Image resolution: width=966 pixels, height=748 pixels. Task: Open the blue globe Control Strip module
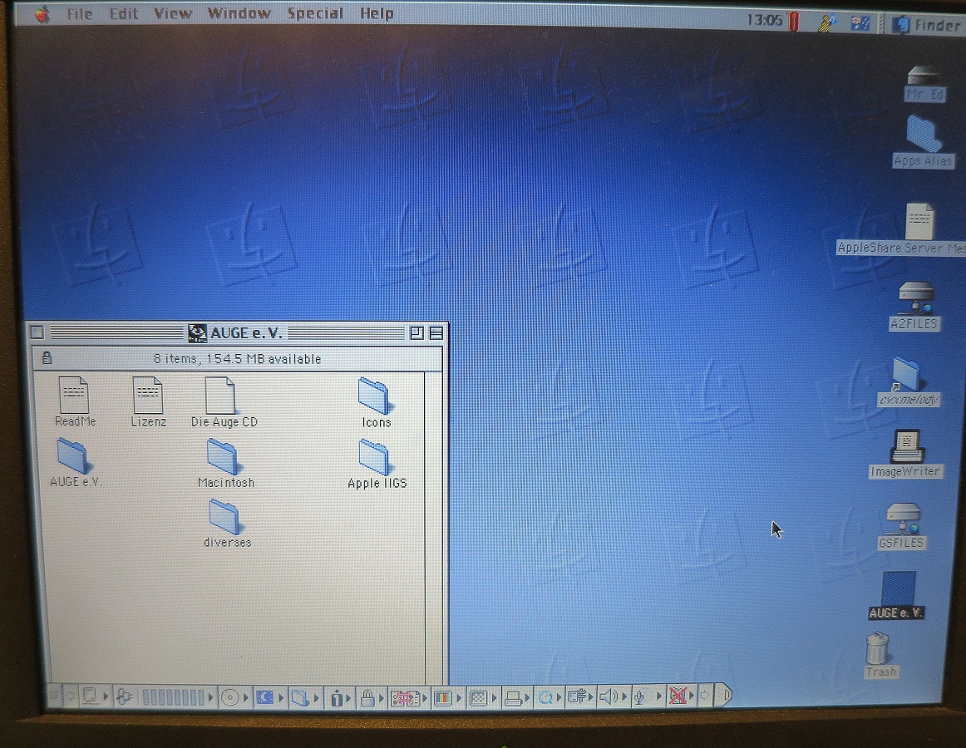[550, 697]
